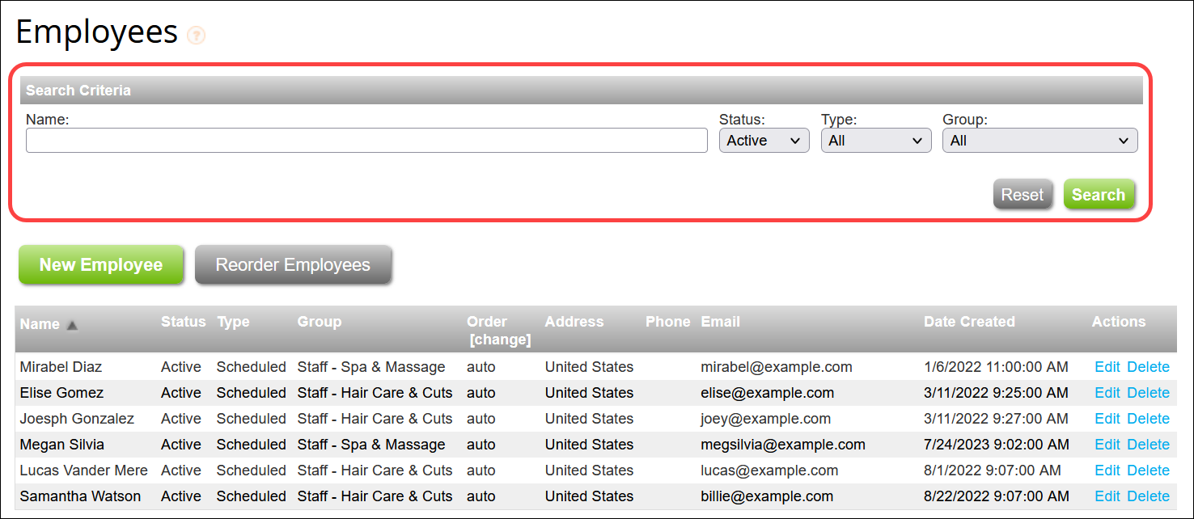Open Edit for Megan Silvia
1194x519 pixels.
(x=1107, y=445)
